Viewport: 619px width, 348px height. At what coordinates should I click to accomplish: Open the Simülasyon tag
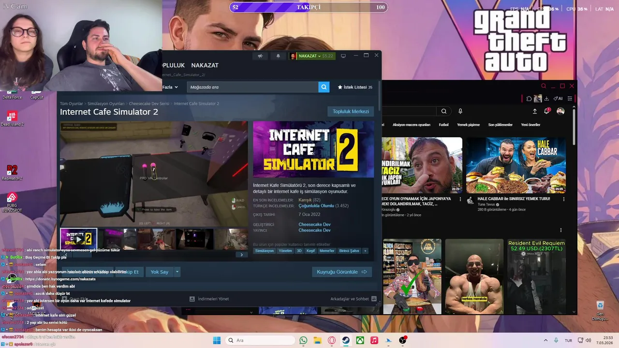click(265, 251)
